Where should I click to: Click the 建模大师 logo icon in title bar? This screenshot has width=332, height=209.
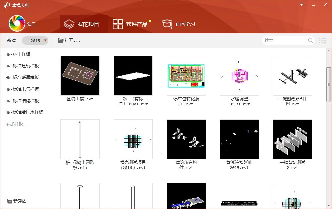(x=7, y=5)
